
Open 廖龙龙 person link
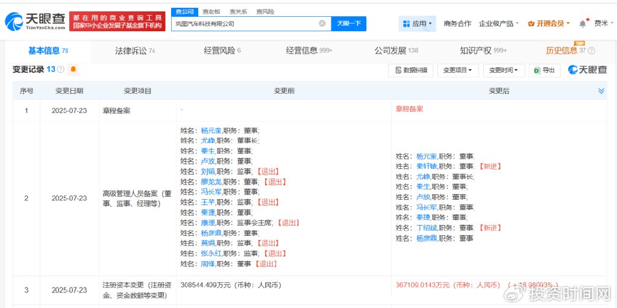pyautogui.click(x=211, y=182)
